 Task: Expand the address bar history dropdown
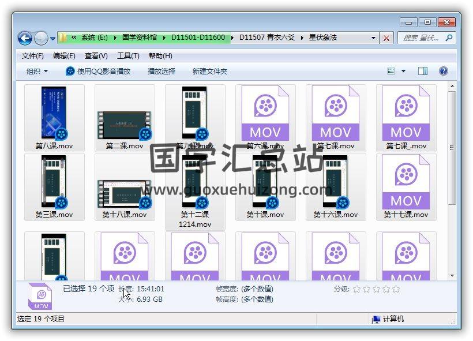tap(374, 38)
